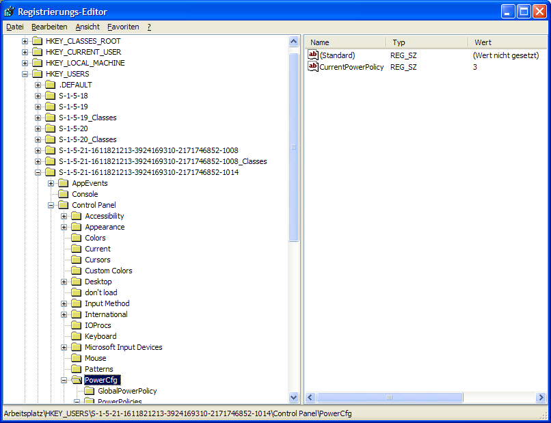
Task: Expand the Accessibility key
Action: point(64,216)
